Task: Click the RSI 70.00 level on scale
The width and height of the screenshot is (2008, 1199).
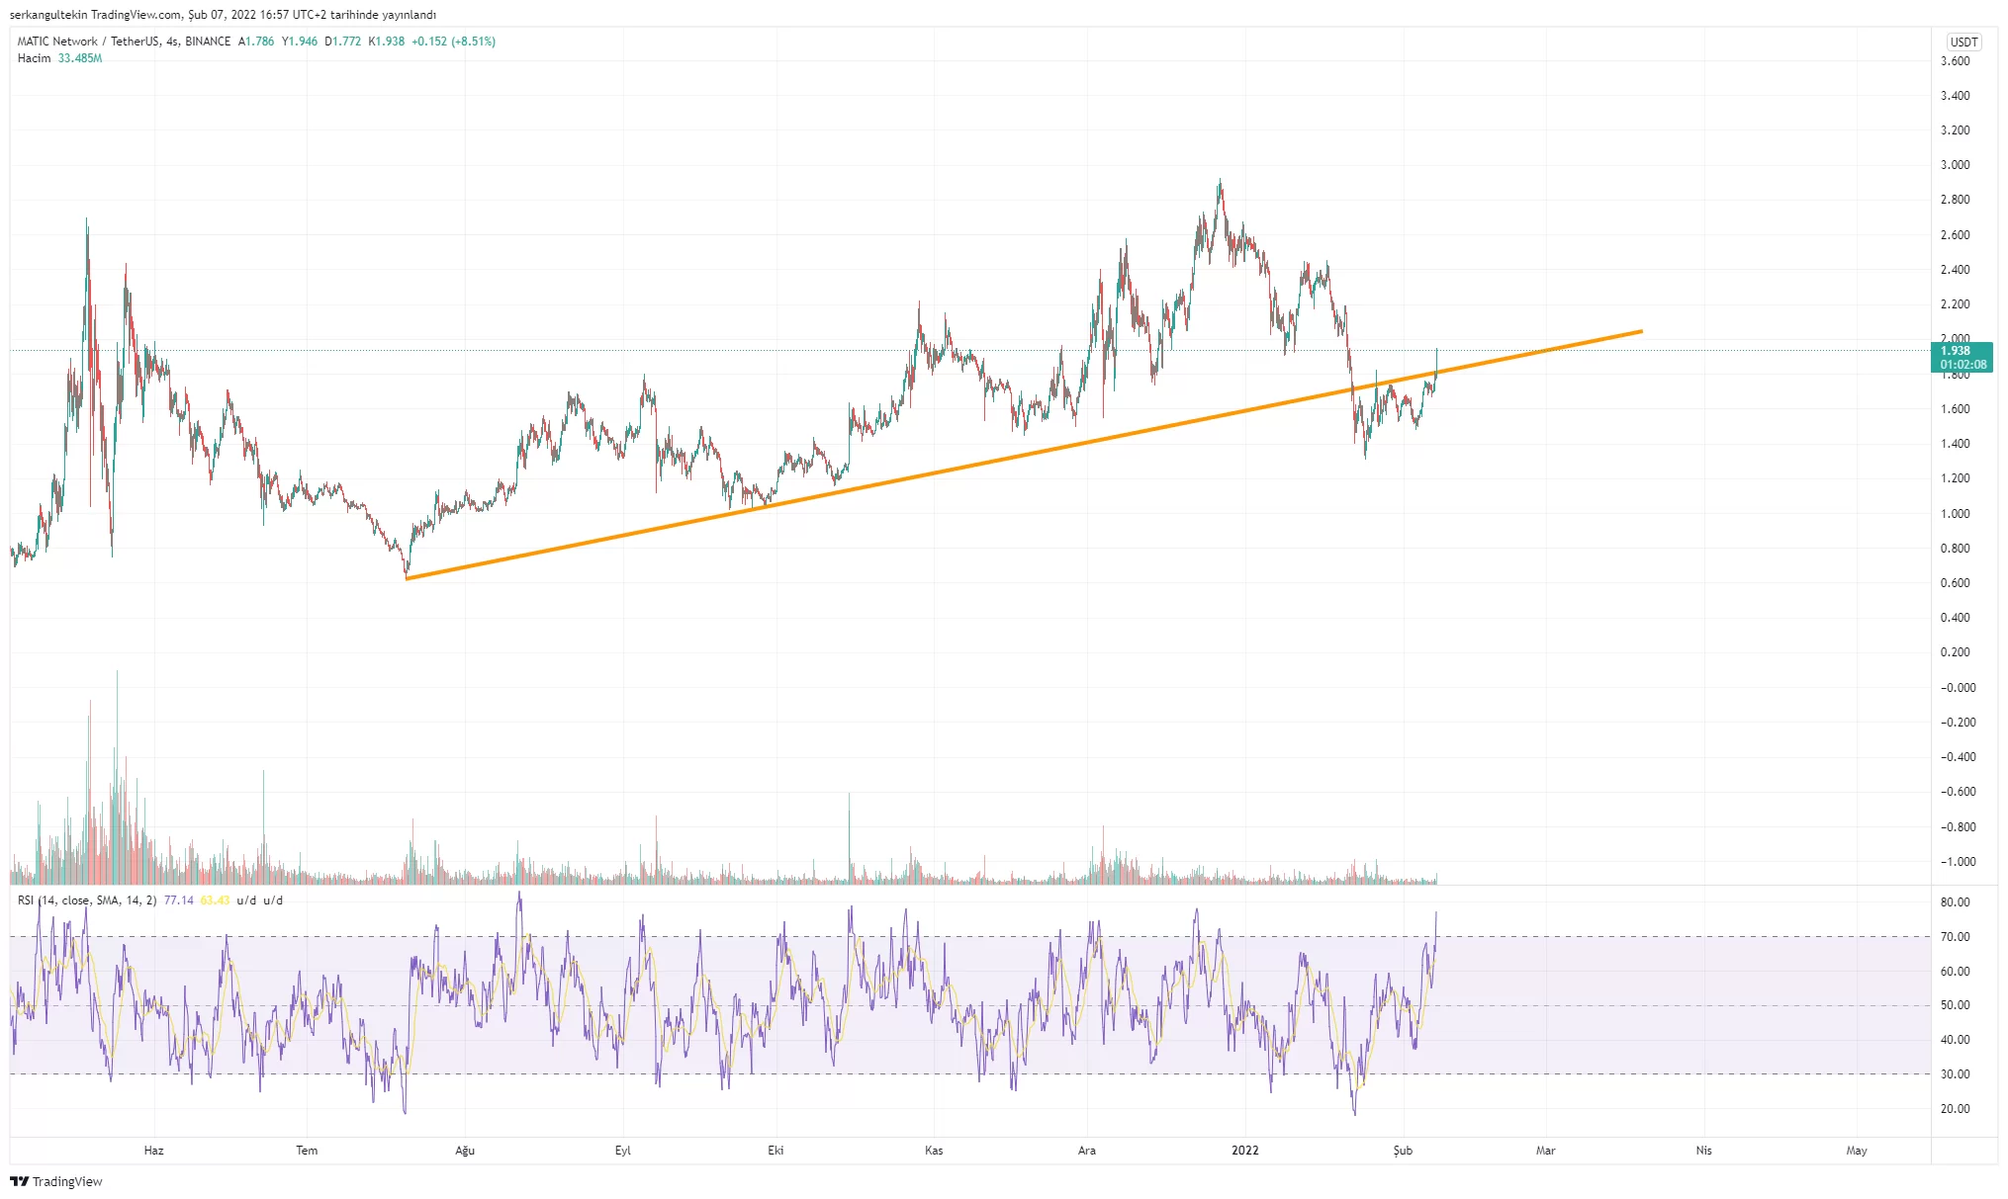Action: pyautogui.click(x=1955, y=936)
